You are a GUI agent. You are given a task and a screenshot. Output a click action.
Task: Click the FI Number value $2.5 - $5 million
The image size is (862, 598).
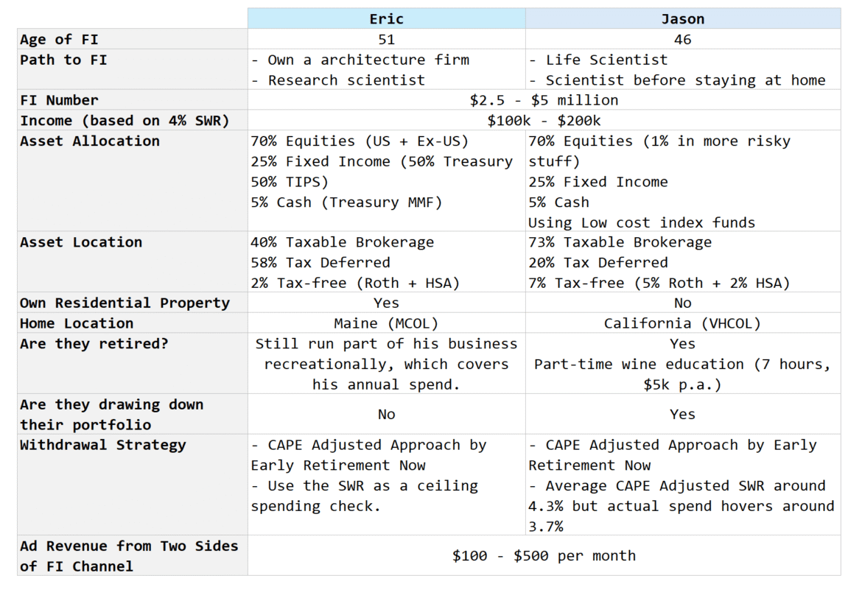pos(544,100)
